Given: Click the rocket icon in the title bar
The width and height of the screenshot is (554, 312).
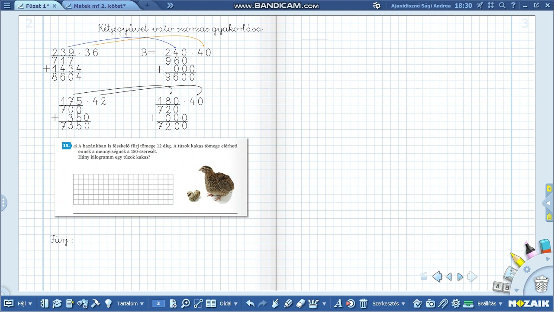Looking at the screenshot, I should click(480, 6).
